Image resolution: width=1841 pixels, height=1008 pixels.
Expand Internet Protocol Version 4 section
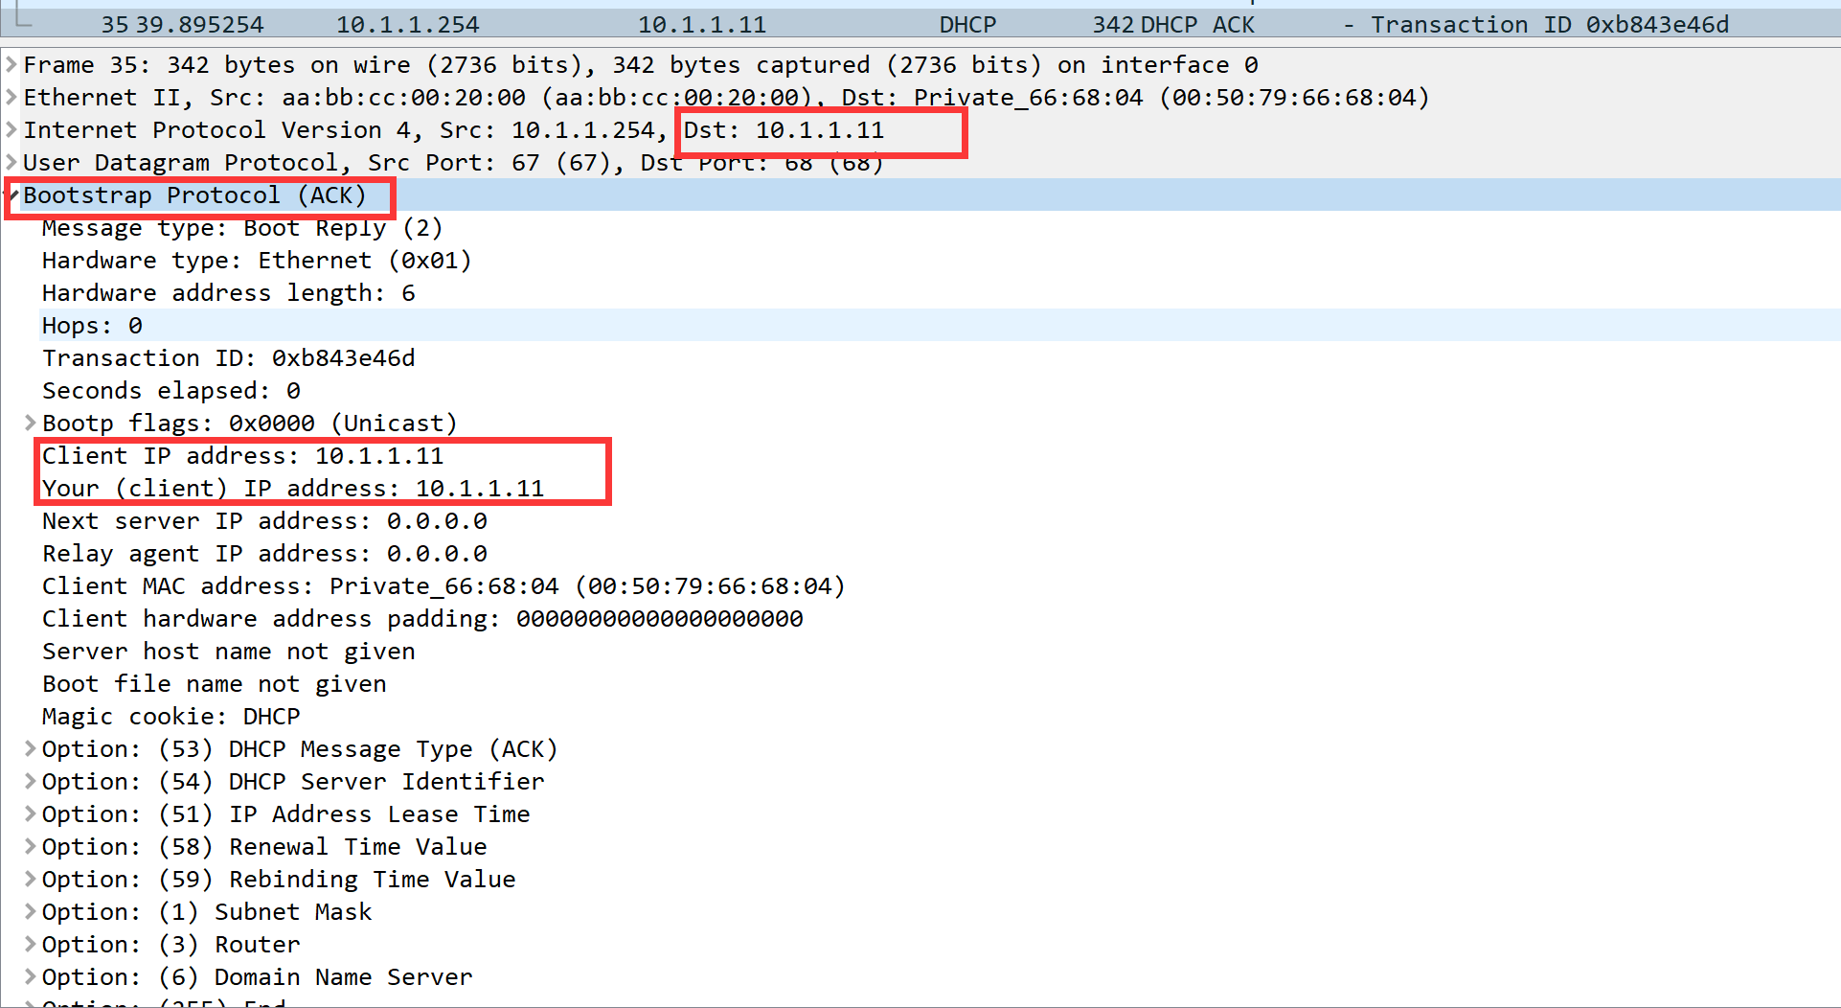(11, 130)
